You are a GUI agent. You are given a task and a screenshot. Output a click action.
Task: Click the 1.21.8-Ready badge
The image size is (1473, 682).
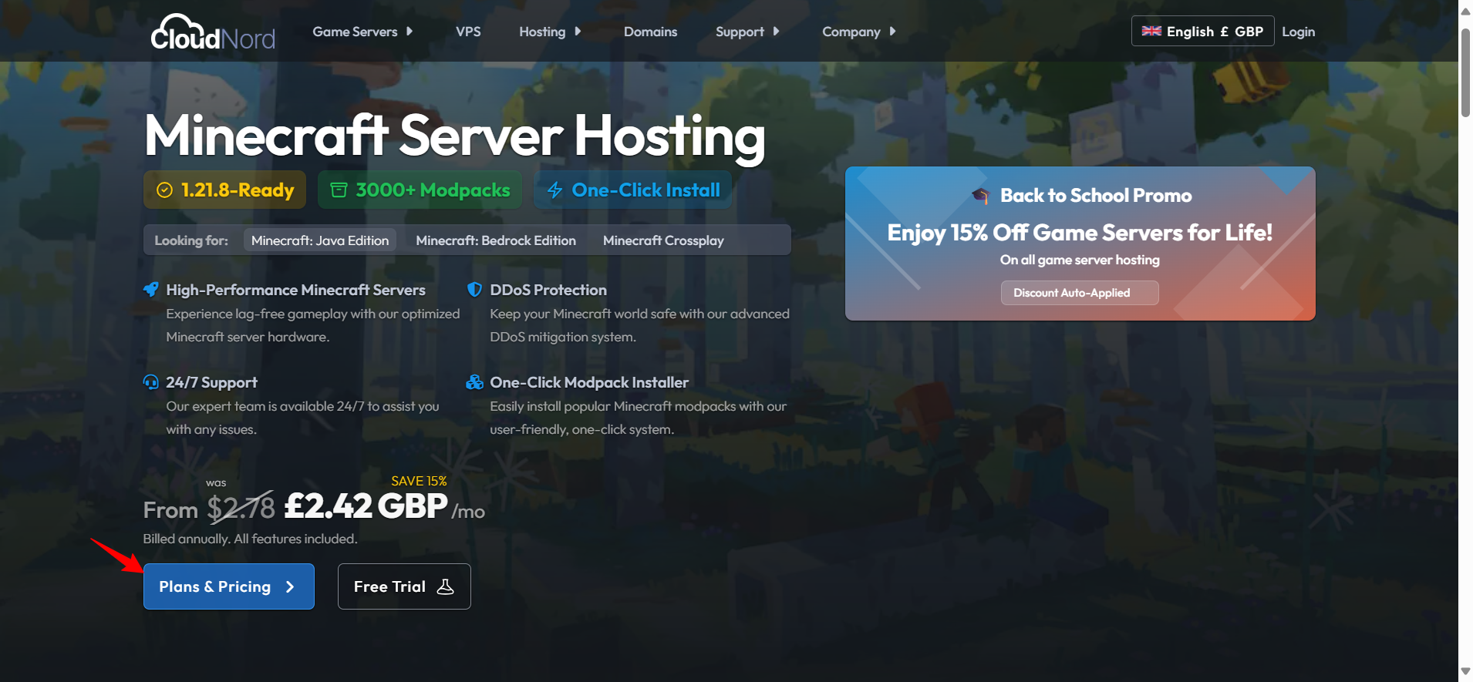[x=224, y=190]
